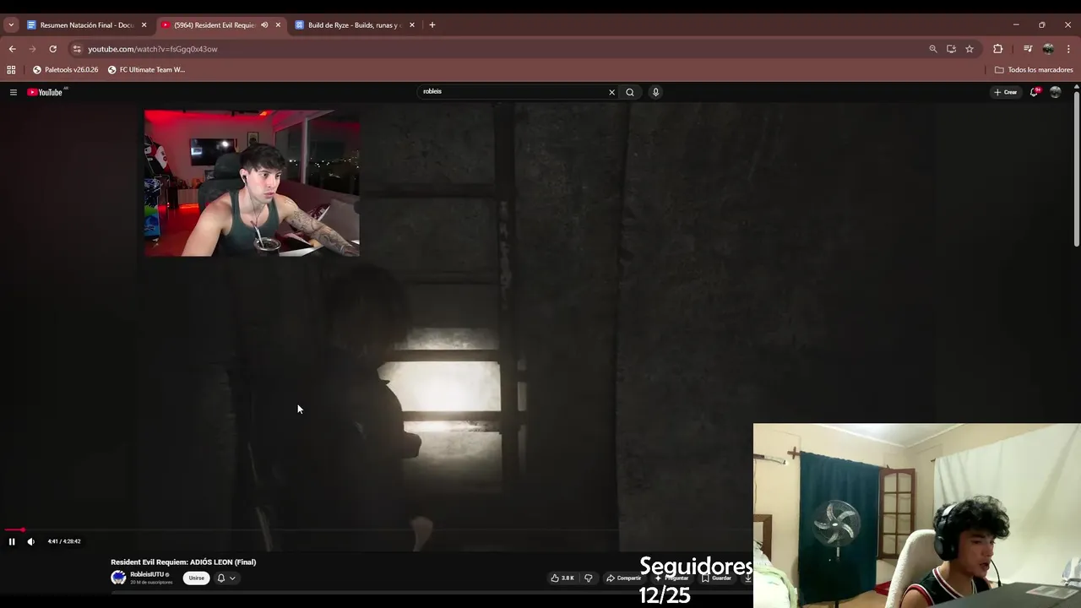View site information icon in address bar
Screen dimensions: 1081x608
point(77,49)
